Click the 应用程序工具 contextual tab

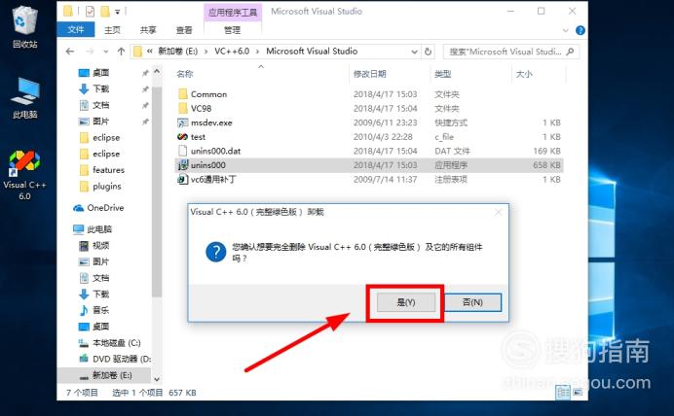coord(232,12)
